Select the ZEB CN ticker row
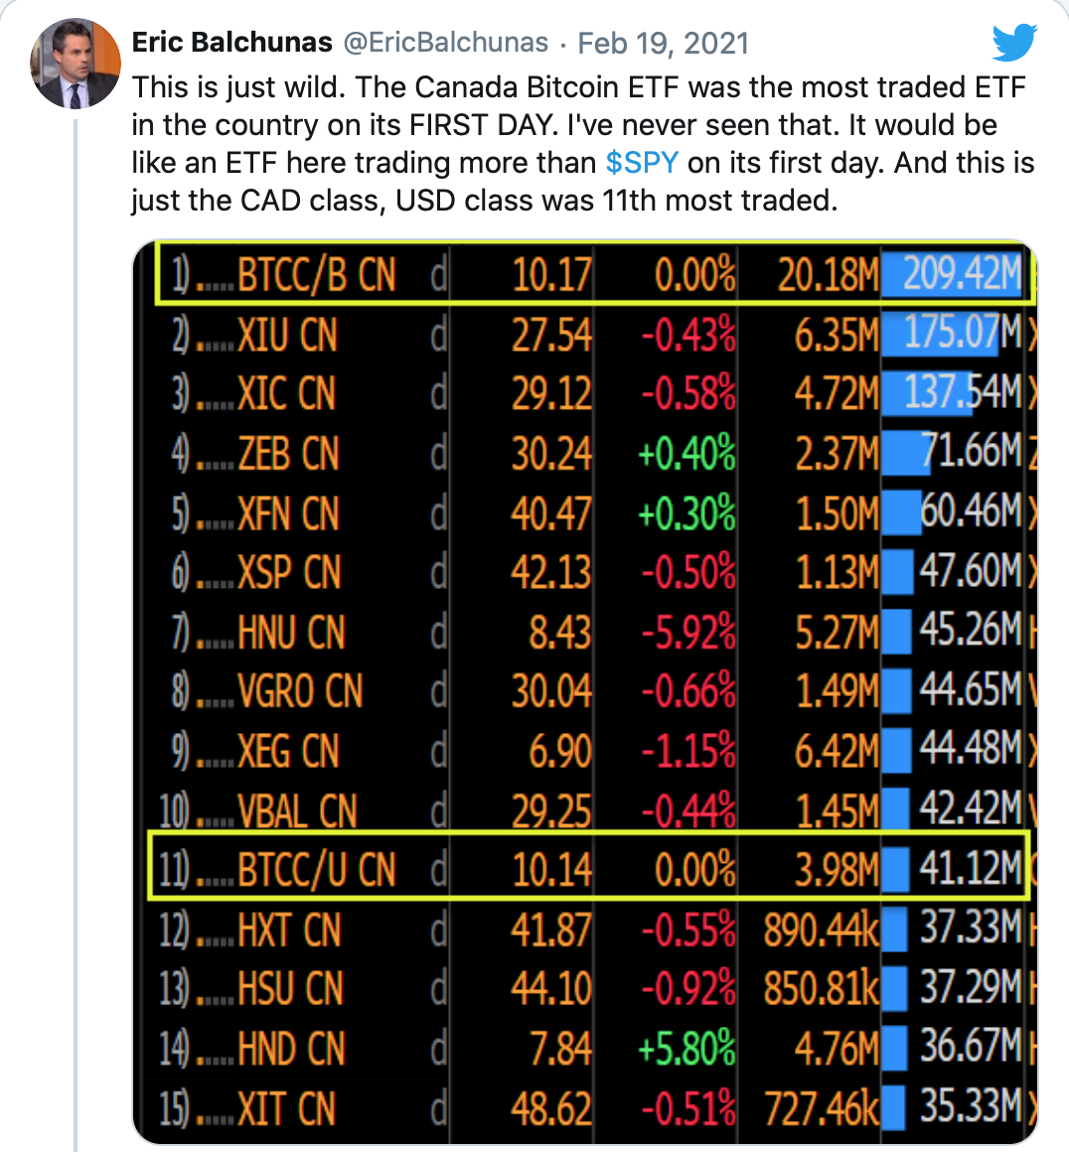The width and height of the screenshot is (1069, 1152). point(288,454)
